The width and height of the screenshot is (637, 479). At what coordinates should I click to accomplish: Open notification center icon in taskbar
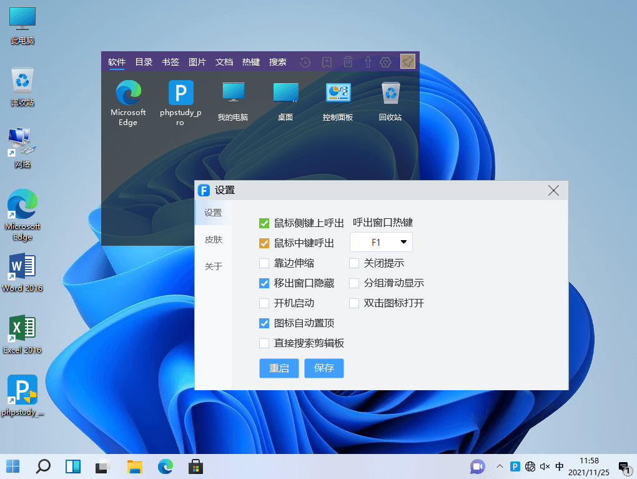[625, 468]
